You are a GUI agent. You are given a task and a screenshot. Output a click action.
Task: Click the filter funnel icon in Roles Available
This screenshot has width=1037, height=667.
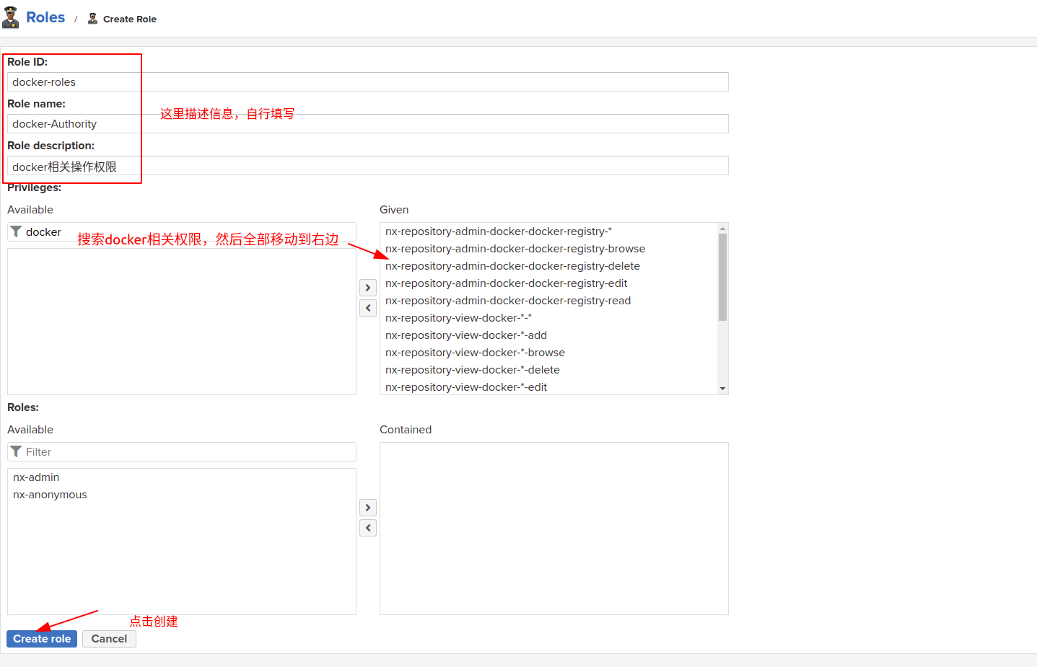pos(16,451)
